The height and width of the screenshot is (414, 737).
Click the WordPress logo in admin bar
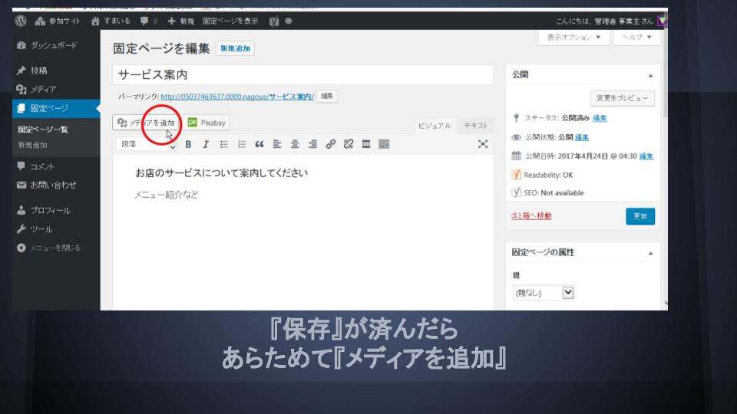pos(21,21)
